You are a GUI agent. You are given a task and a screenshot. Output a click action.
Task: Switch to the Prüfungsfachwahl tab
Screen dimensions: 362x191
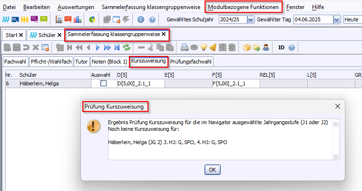[x=191, y=62]
